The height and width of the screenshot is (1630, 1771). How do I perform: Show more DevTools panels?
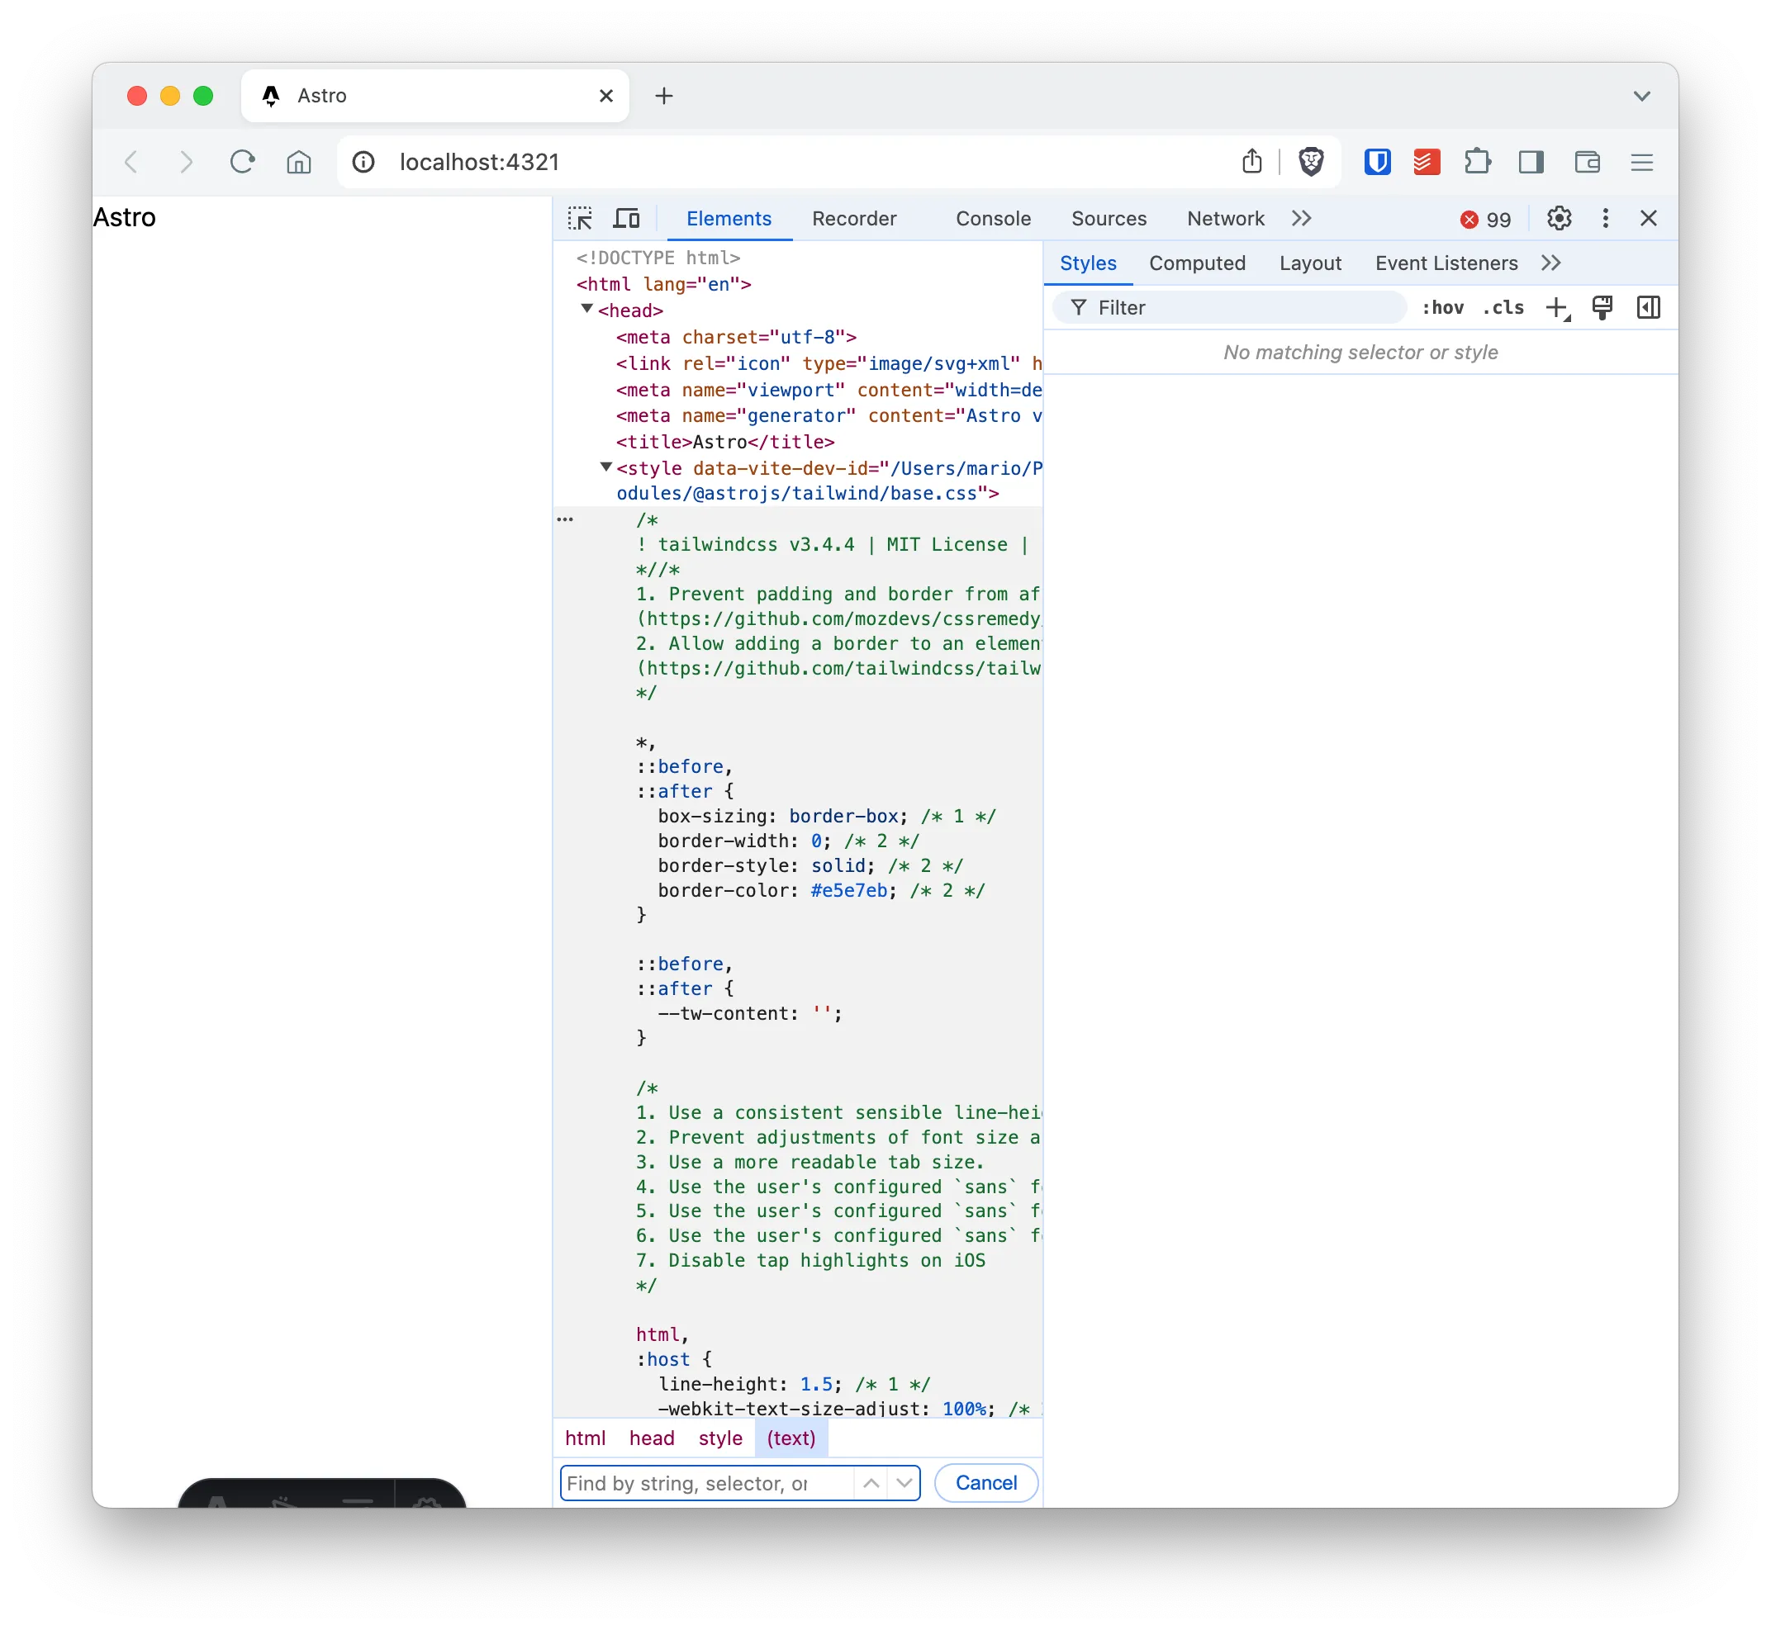click(1302, 218)
